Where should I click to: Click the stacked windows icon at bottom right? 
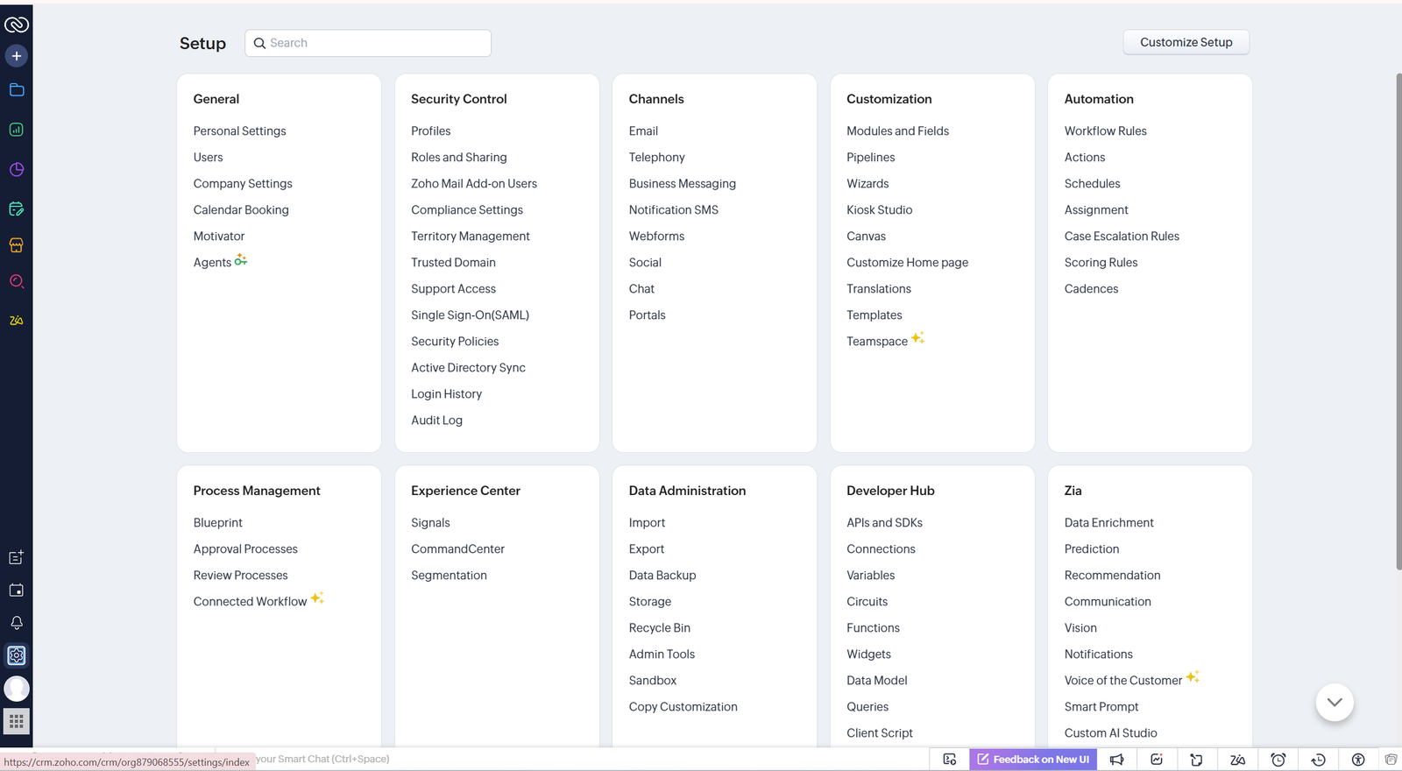pyautogui.click(x=1391, y=760)
